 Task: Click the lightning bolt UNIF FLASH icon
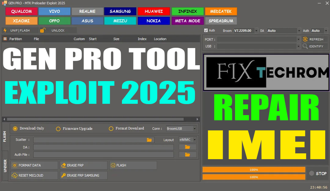(5, 30)
